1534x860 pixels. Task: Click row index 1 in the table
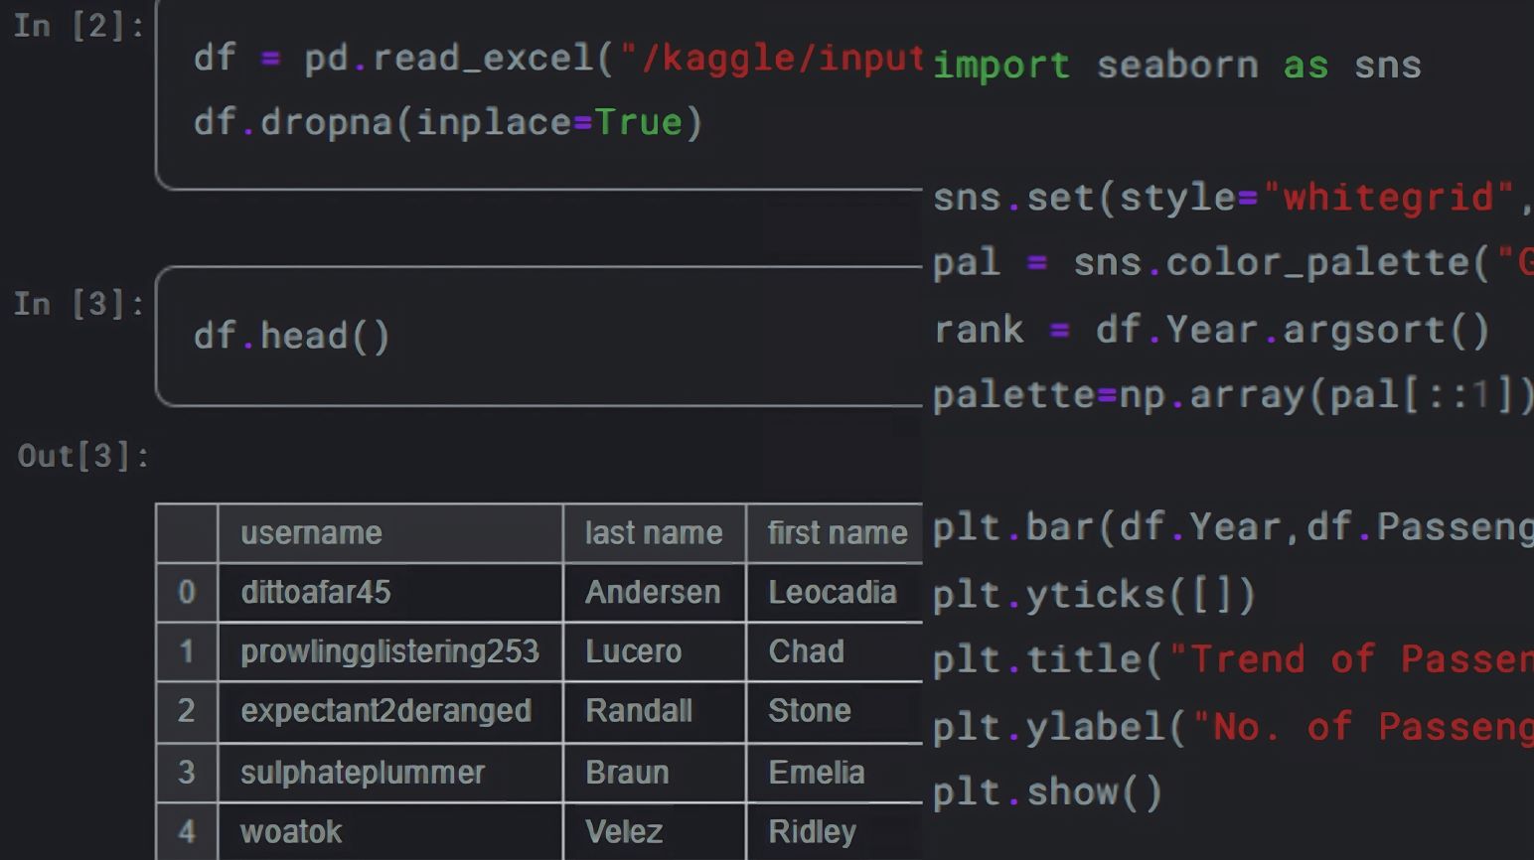[x=187, y=651]
